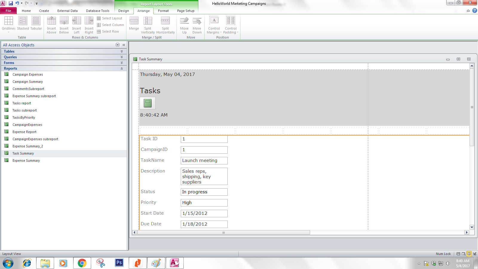The height and width of the screenshot is (269, 478).
Task: Collapse the Reports group in the navigation pane
Action: (x=122, y=68)
